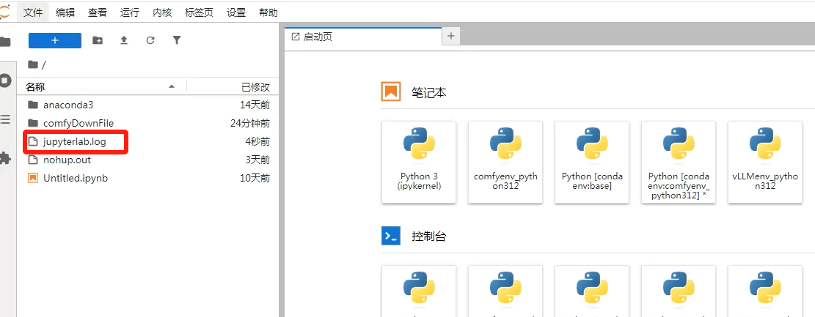The height and width of the screenshot is (317, 815).
Task: Click the Untitled.ipynb notebook icon
Action: tap(33, 178)
